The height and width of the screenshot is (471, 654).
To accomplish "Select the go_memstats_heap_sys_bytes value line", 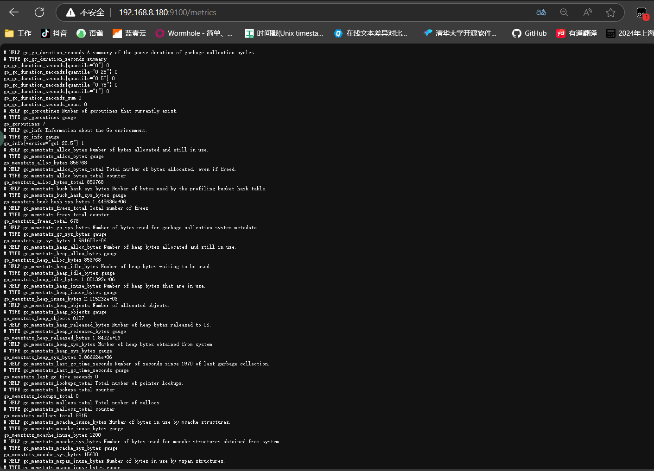I will click(x=58, y=358).
